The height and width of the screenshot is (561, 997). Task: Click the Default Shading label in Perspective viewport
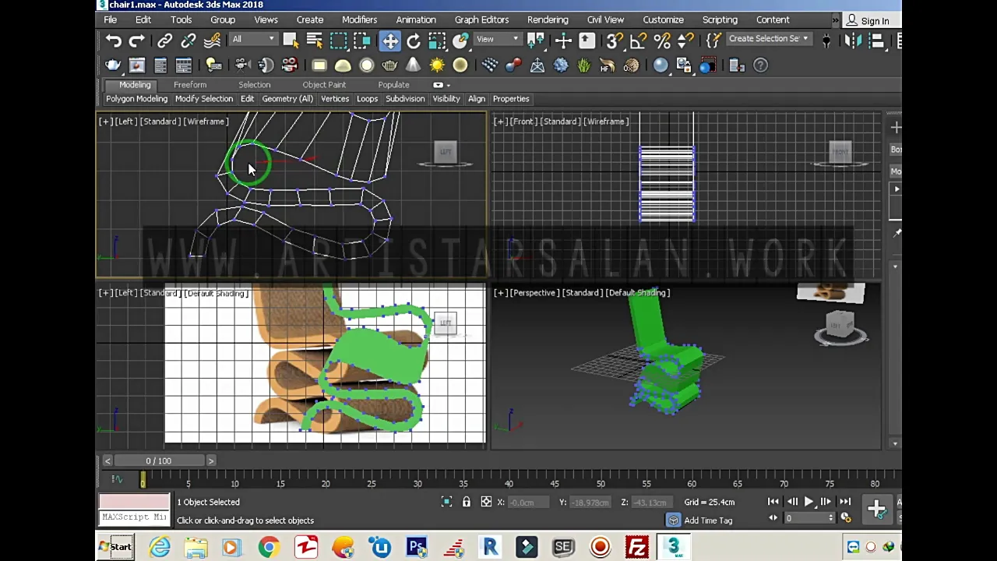pyautogui.click(x=638, y=293)
